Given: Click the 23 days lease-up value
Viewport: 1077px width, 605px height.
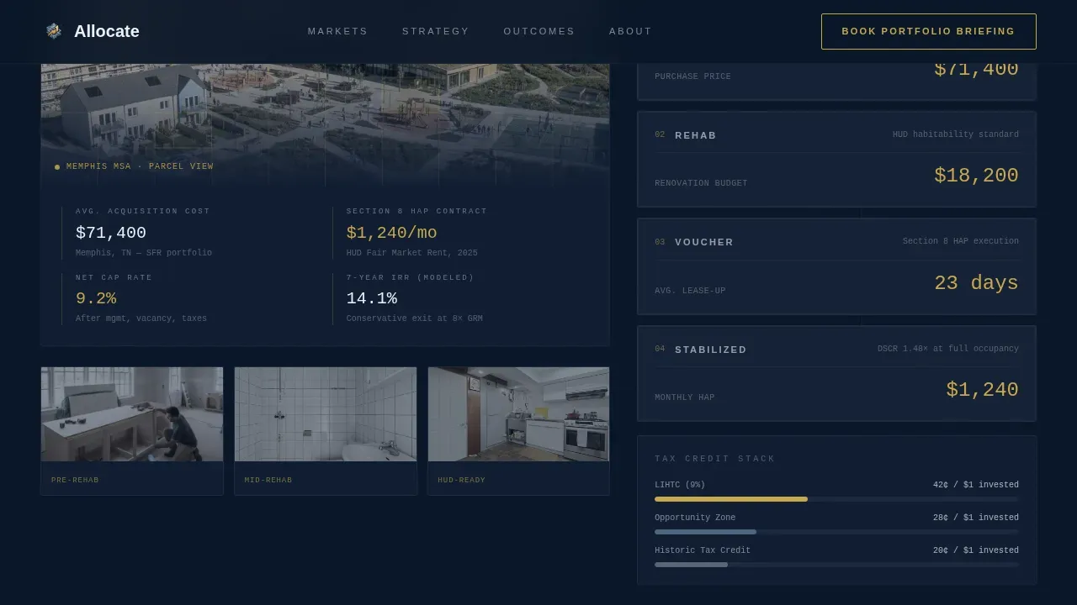Looking at the screenshot, I should [x=976, y=283].
